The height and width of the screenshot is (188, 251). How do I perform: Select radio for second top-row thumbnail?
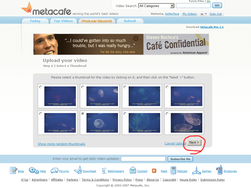click(83, 87)
